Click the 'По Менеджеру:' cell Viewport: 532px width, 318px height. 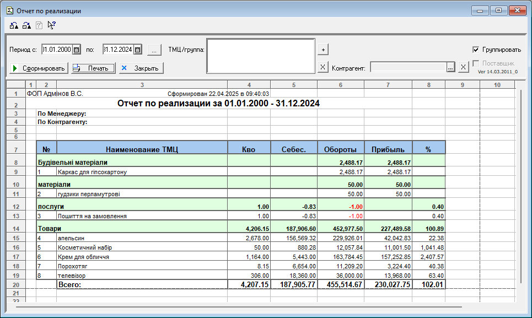click(62, 114)
